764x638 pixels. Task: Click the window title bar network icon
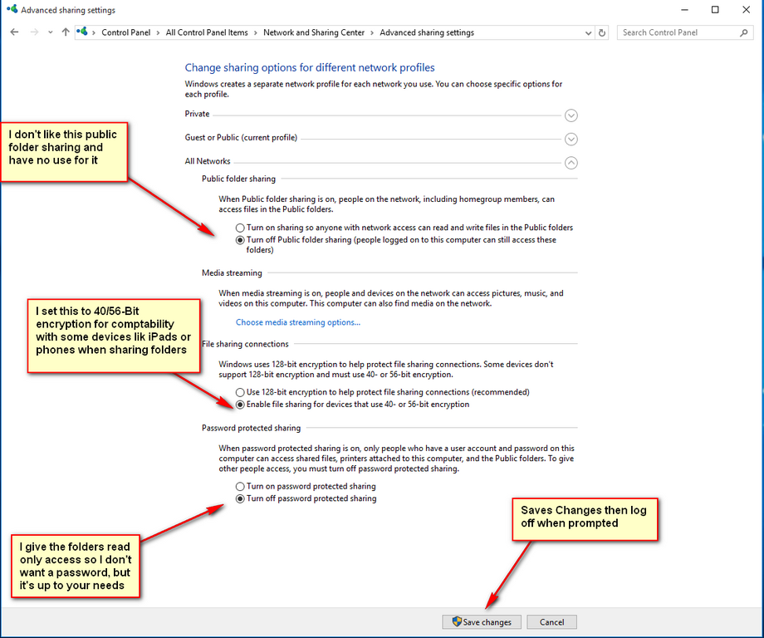click(x=12, y=9)
